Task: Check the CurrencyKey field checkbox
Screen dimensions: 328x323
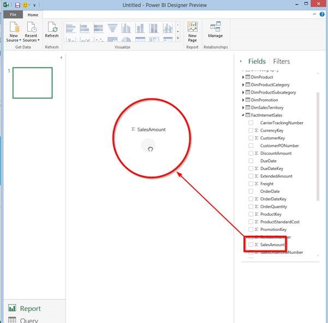Action: (x=251, y=130)
